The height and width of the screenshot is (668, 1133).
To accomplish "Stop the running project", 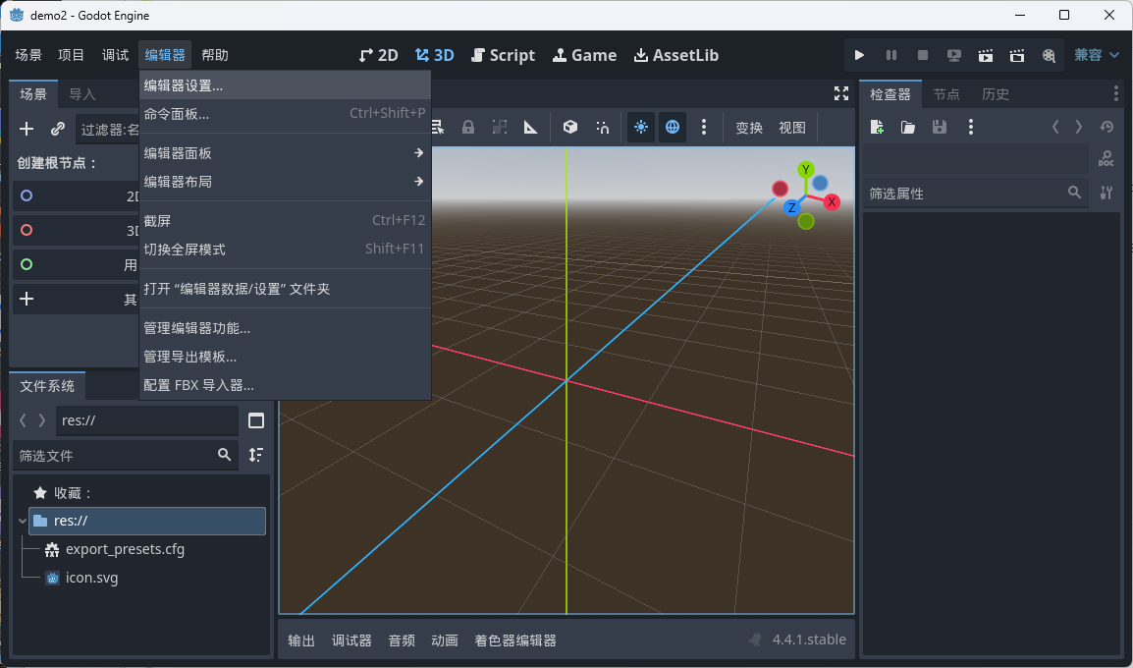I will pyautogui.click(x=923, y=55).
